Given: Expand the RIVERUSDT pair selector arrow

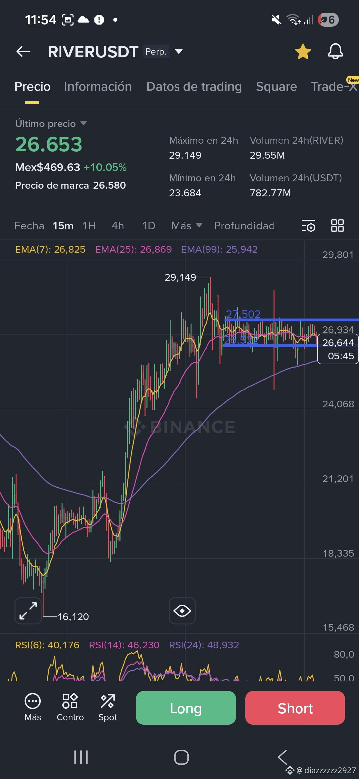Looking at the screenshot, I should tap(179, 51).
